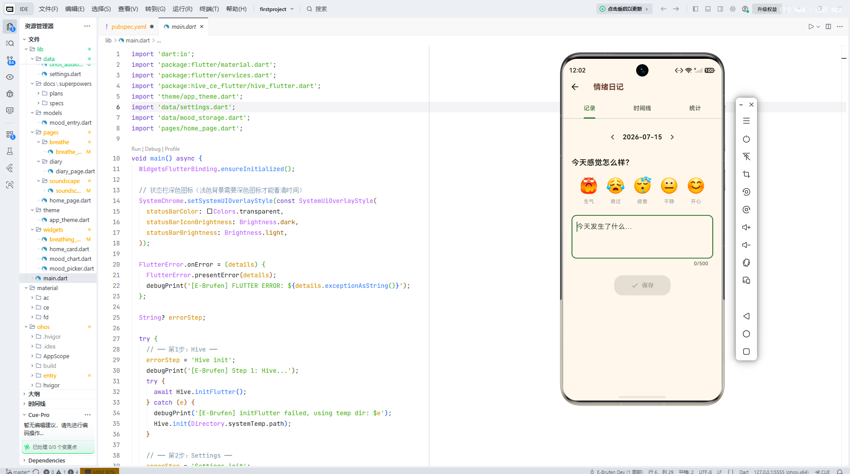Click the crop screenshot icon on emulator toolbar
Screen dimensions: 850x474
(746, 174)
